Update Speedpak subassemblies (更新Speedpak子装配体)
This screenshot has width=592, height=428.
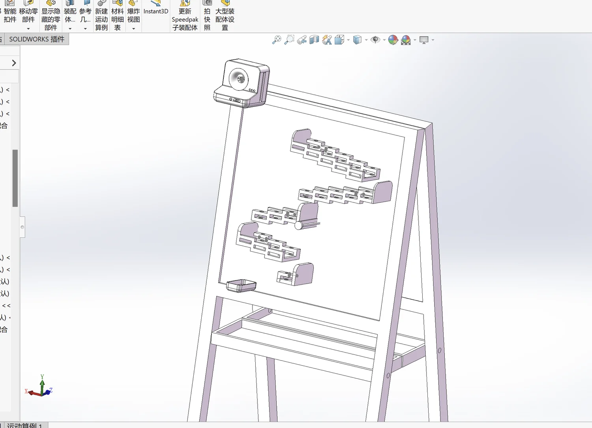pyautogui.click(x=185, y=16)
